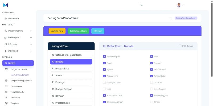213x106 pixels.
Task: Click the Urutkan Form button
Action: (57, 31)
